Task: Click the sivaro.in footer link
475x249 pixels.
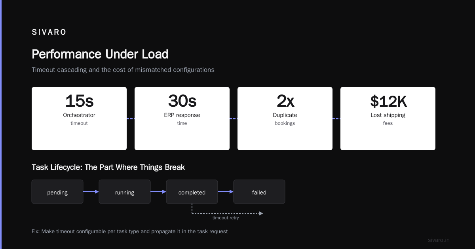Action: point(439,240)
